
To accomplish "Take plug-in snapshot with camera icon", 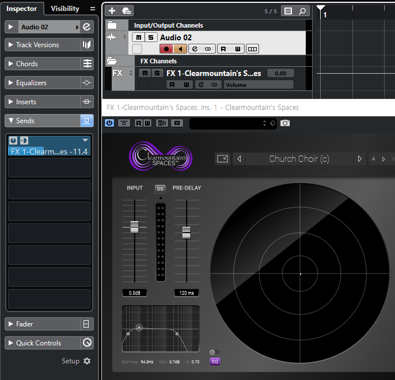I will [285, 123].
